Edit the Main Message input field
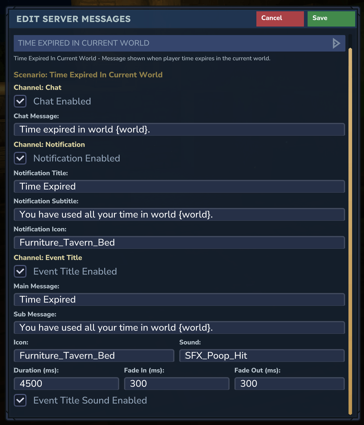The image size is (364, 425). pos(179,300)
